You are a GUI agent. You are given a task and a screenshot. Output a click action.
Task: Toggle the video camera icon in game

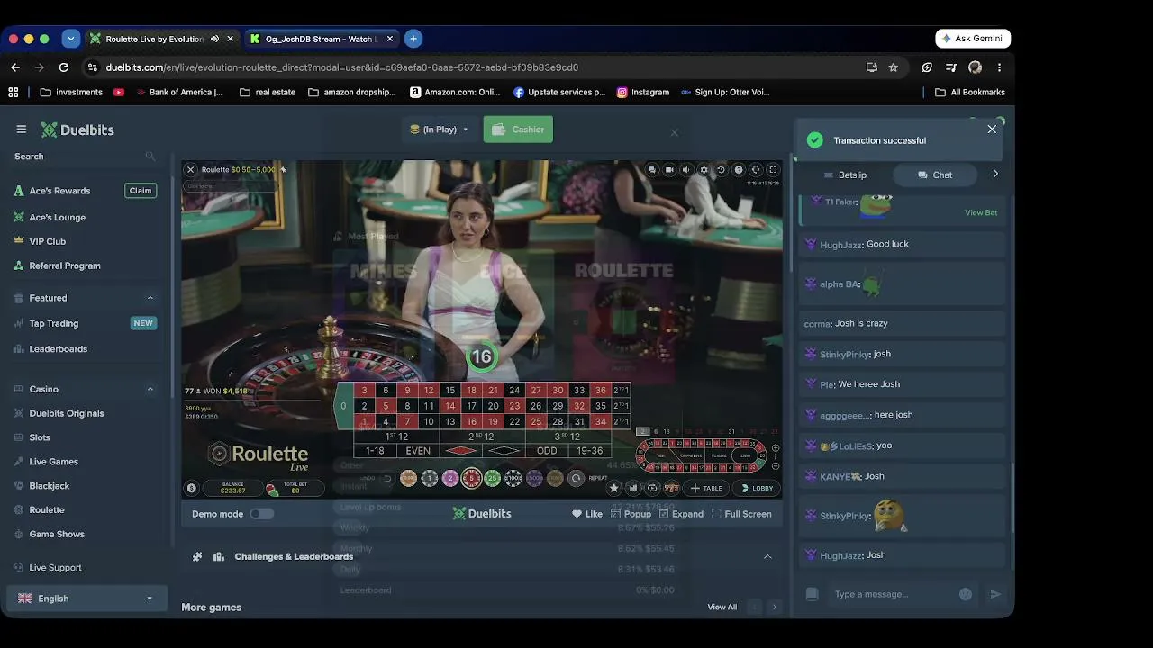(x=669, y=169)
